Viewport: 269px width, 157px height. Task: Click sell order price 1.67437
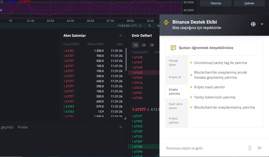pos(137,62)
